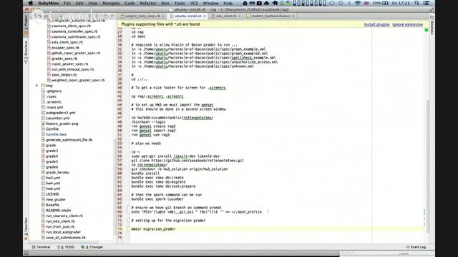The image size is (458, 257).
Task: Select generate_submission_file.rb file
Action: point(69,140)
